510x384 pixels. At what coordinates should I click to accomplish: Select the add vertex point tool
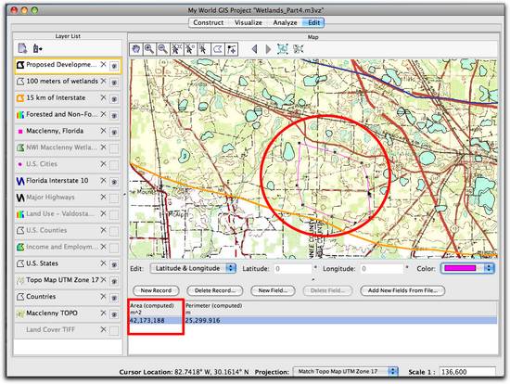(231, 49)
